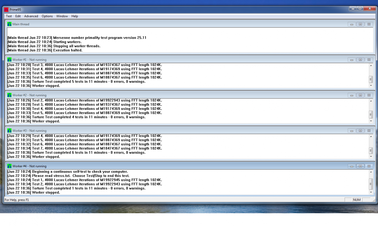The width and height of the screenshot is (378, 226).
Task: Click the 'Worker #3 - Not running' title
Action: click(x=29, y=131)
